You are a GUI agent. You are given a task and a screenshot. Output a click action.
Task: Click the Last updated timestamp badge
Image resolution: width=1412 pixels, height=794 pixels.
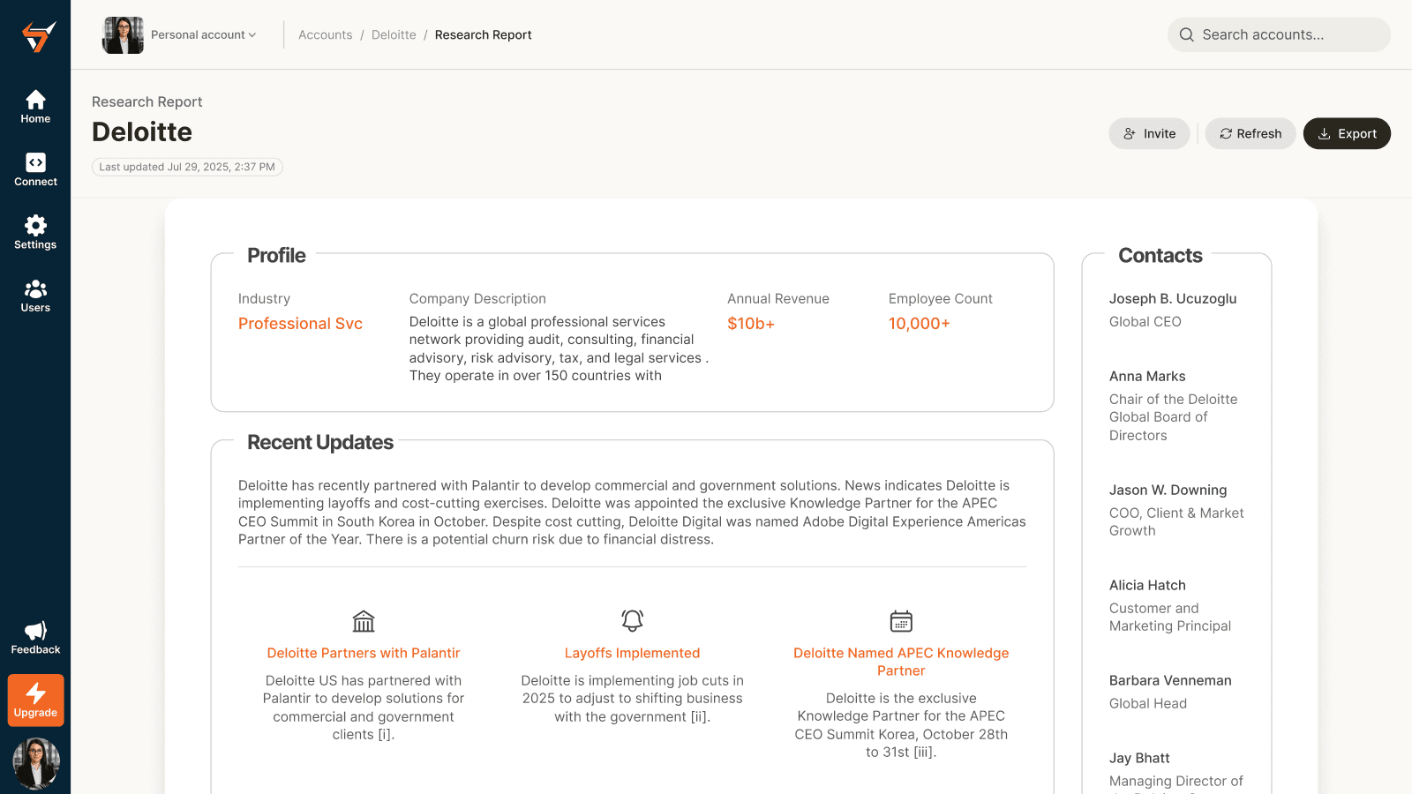(187, 167)
